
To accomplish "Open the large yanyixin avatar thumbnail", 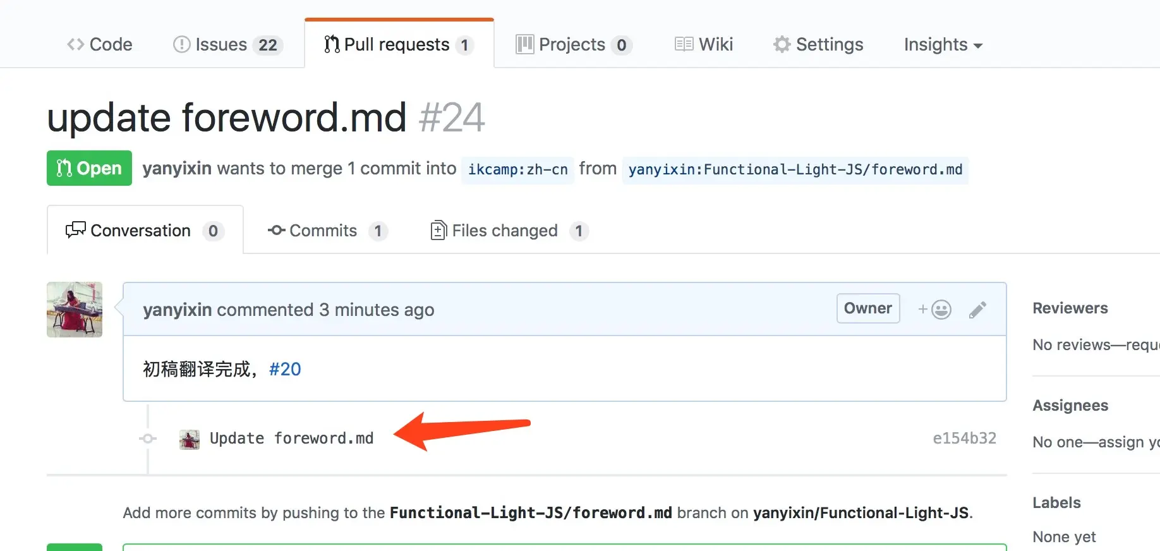I will [x=75, y=310].
